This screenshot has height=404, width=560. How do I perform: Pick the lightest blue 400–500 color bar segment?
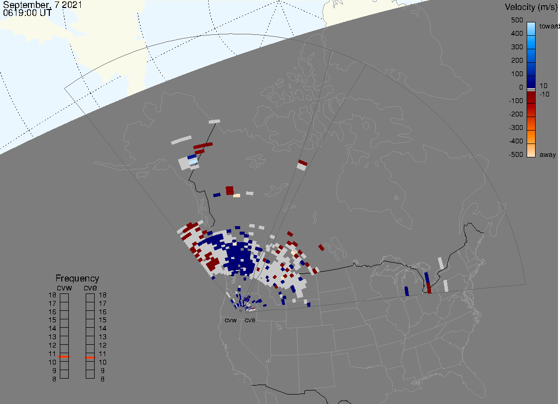tap(531, 29)
